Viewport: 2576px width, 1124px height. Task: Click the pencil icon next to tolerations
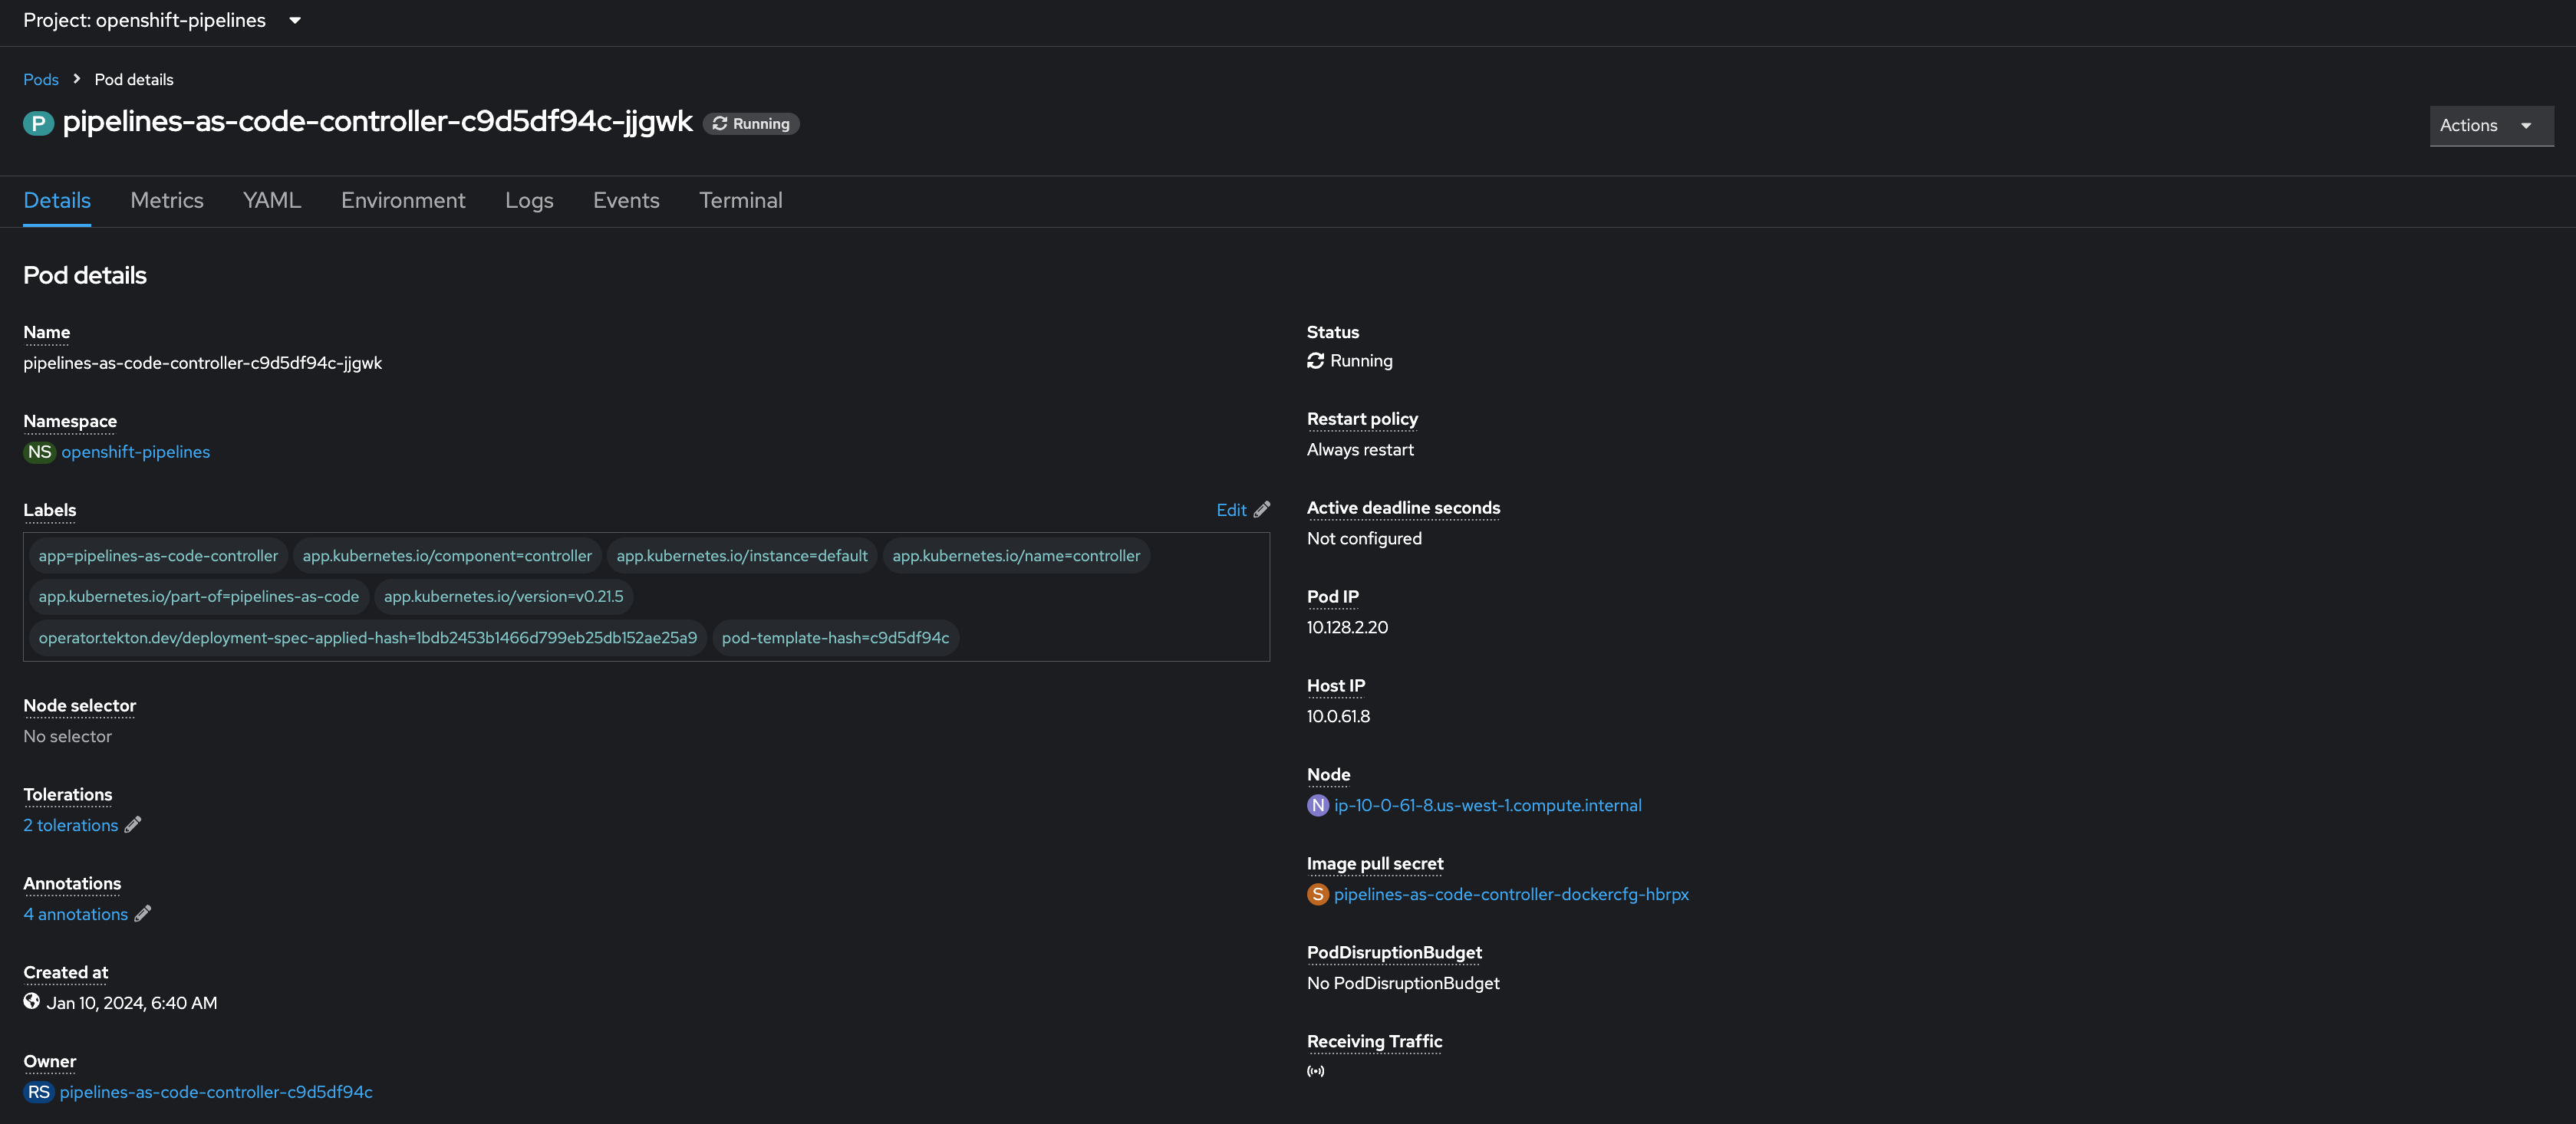pos(133,824)
